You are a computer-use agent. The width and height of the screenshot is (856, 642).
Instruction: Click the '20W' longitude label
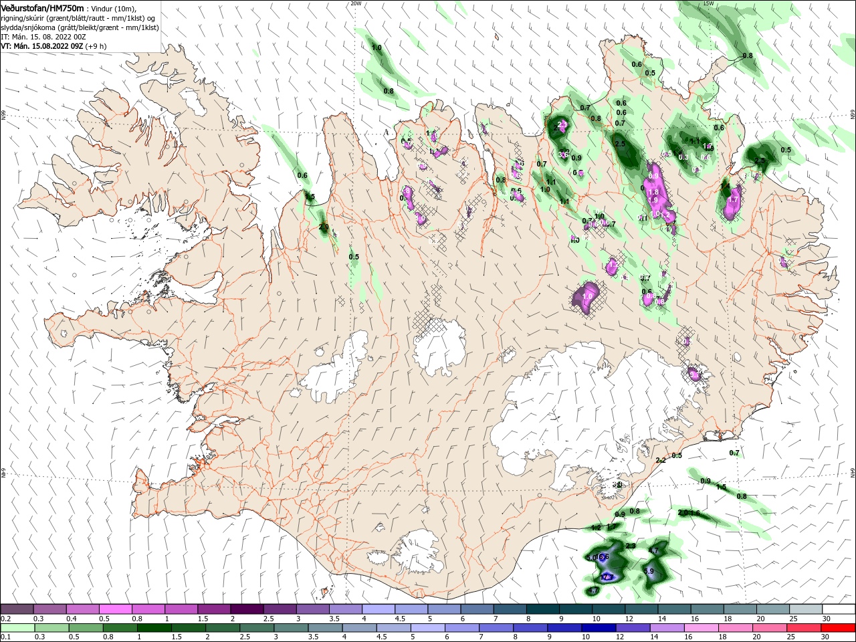click(x=356, y=3)
